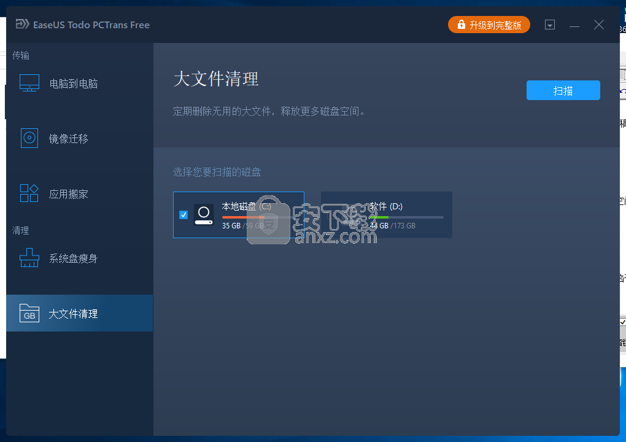Open the 电脑到电脑 sidebar item

pos(79,83)
